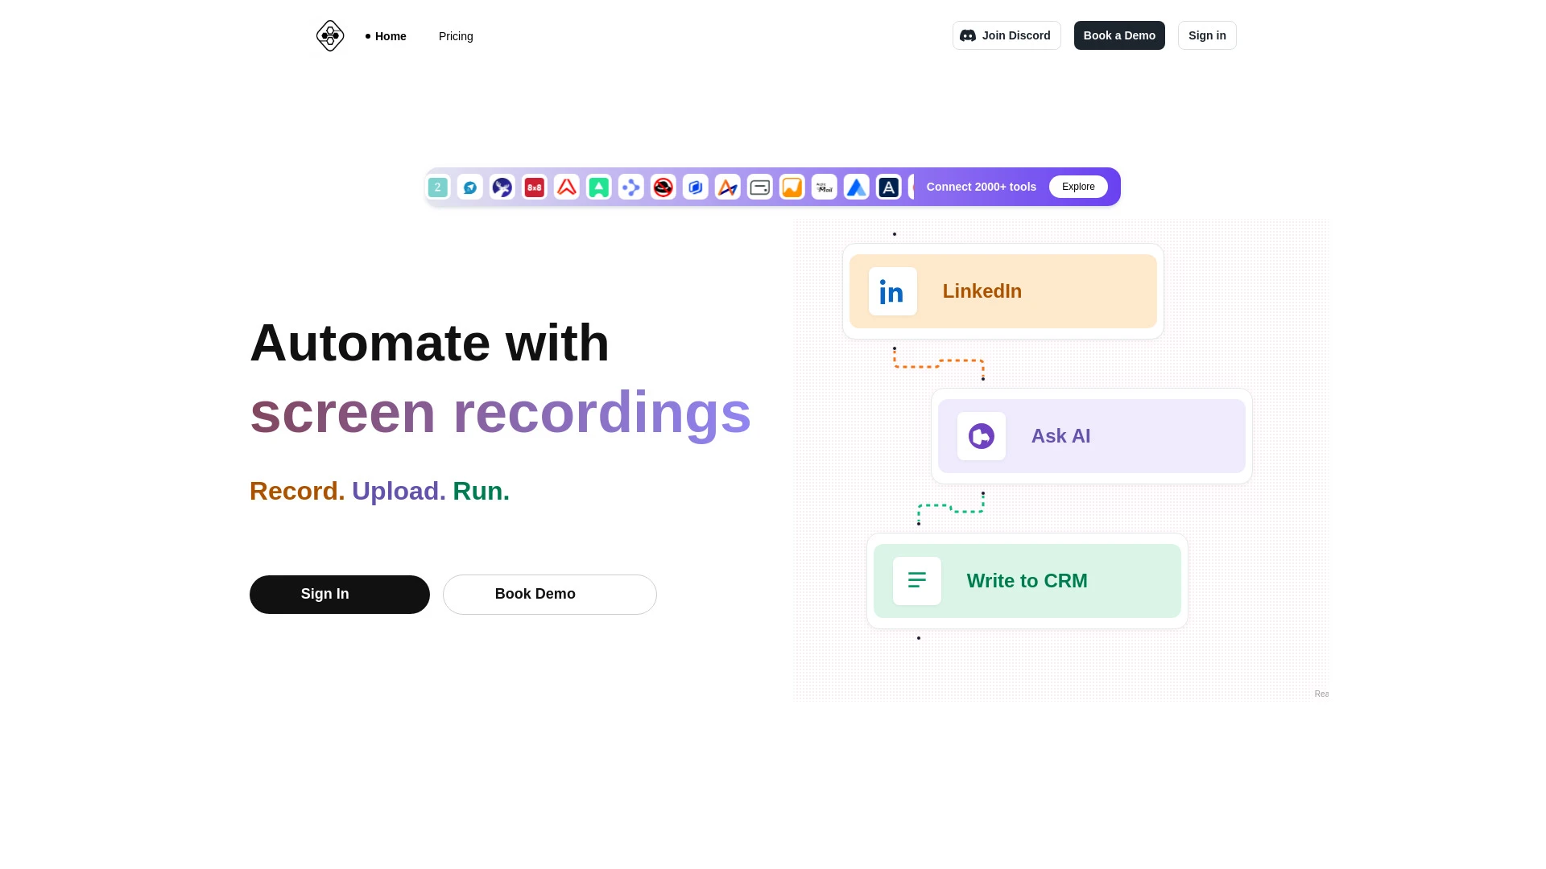The height and width of the screenshot is (869, 1546).
Task: Click the site logo in the header
Action: click(x=330, y=35)
